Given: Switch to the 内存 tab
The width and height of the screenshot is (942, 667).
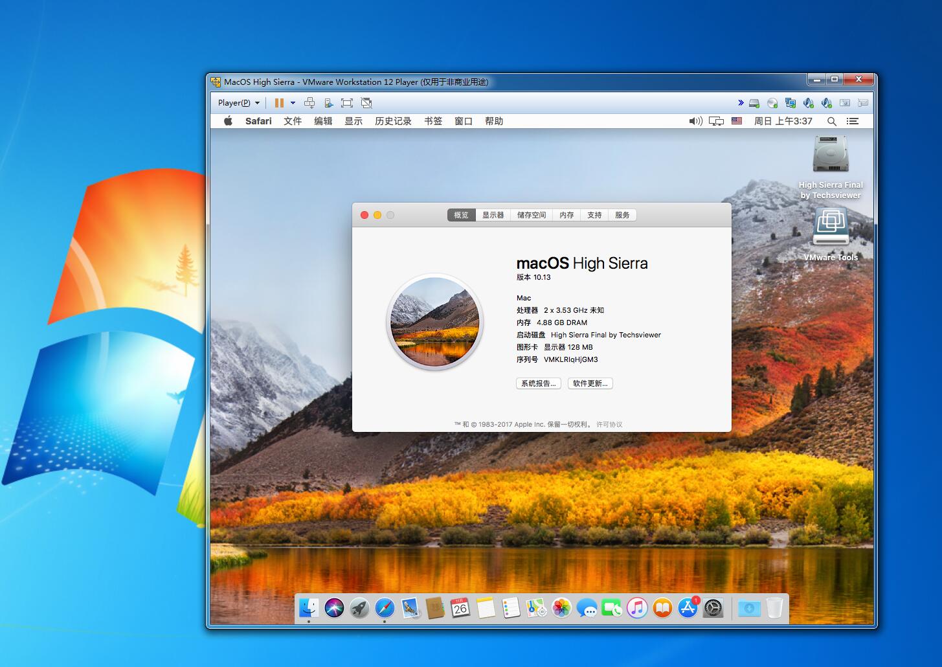Looking at the screenshot, I should 567,215.
